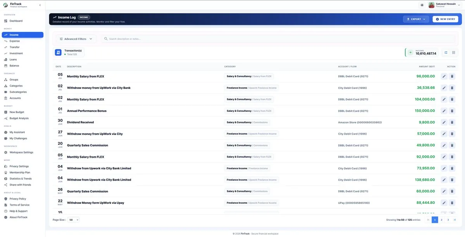This screenshot has height=237, width=465.
Task: Delete the 73,950.00 Upwork entry
Action: (452, 168)
